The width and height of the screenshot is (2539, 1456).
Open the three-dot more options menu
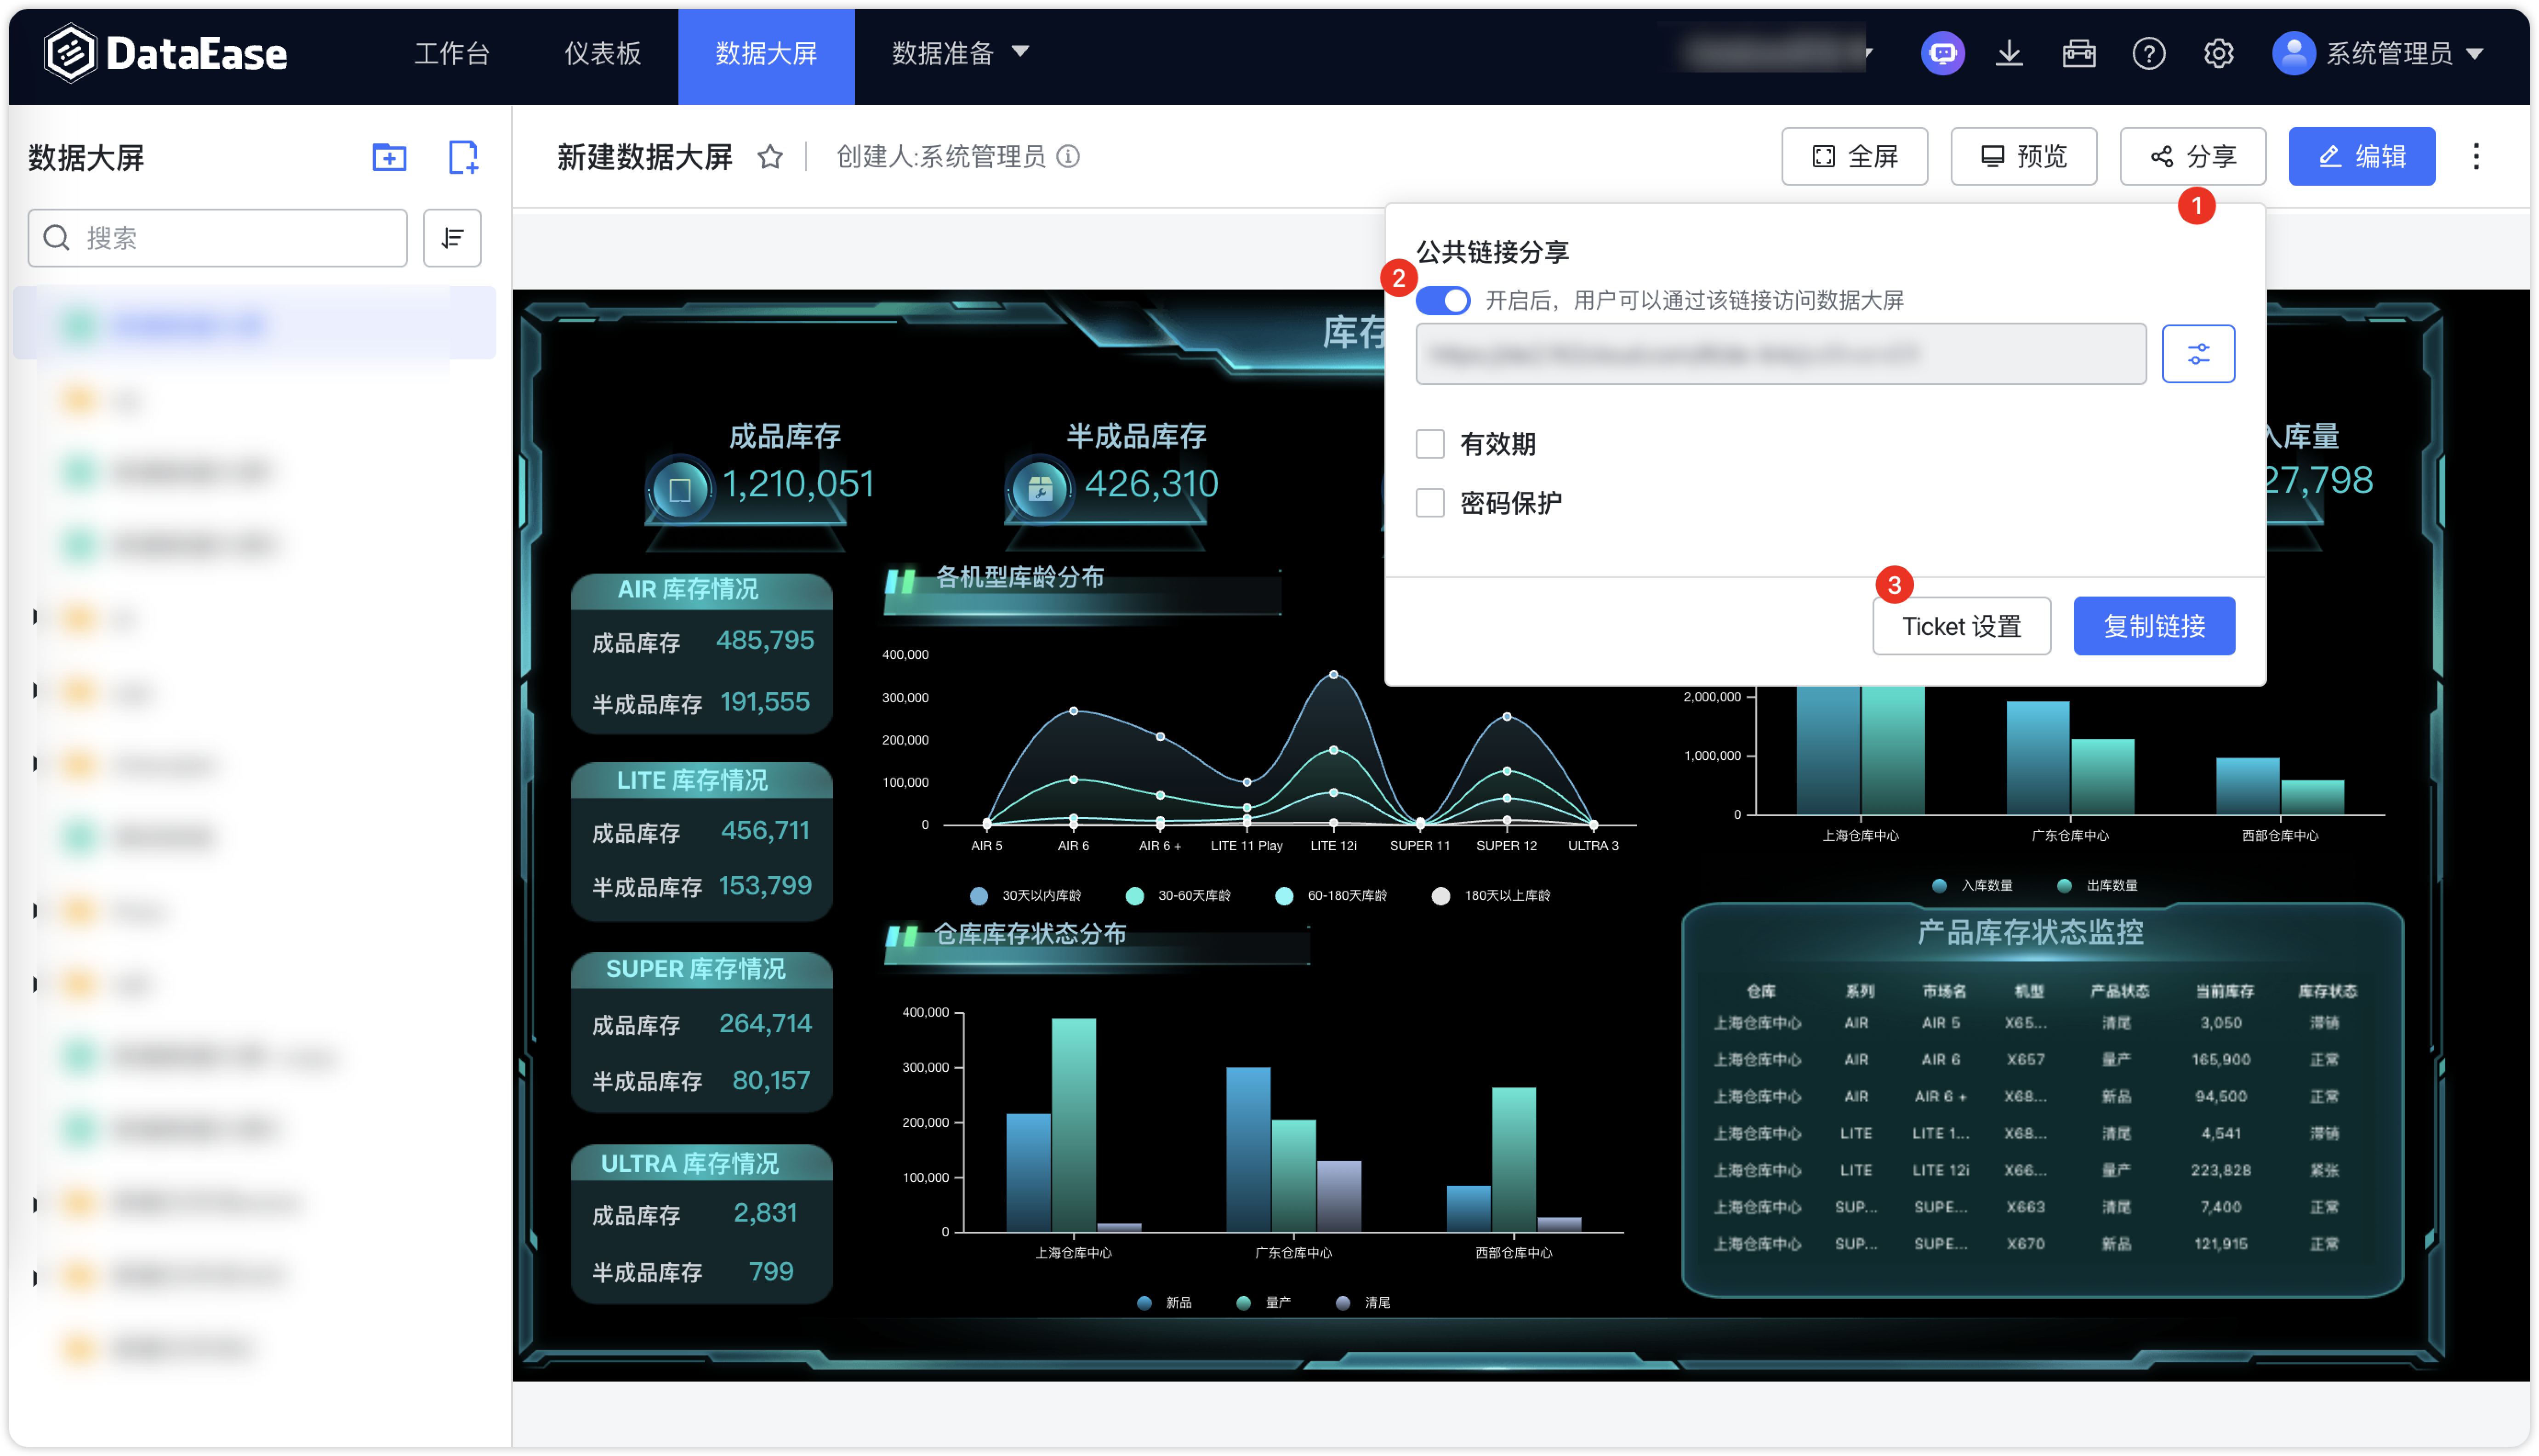point(2477,156)
